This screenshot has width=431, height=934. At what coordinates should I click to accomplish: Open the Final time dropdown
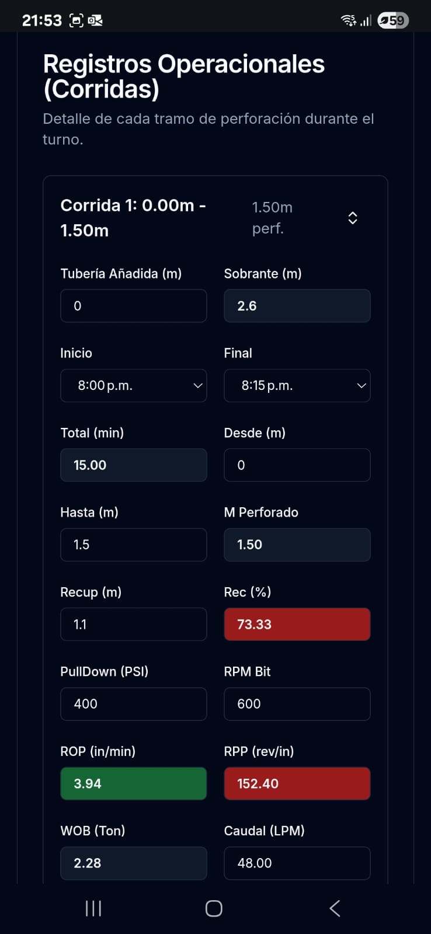[x=297, y=385]
